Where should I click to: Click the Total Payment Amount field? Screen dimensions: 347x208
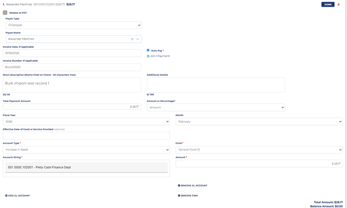tap(72, 107)
